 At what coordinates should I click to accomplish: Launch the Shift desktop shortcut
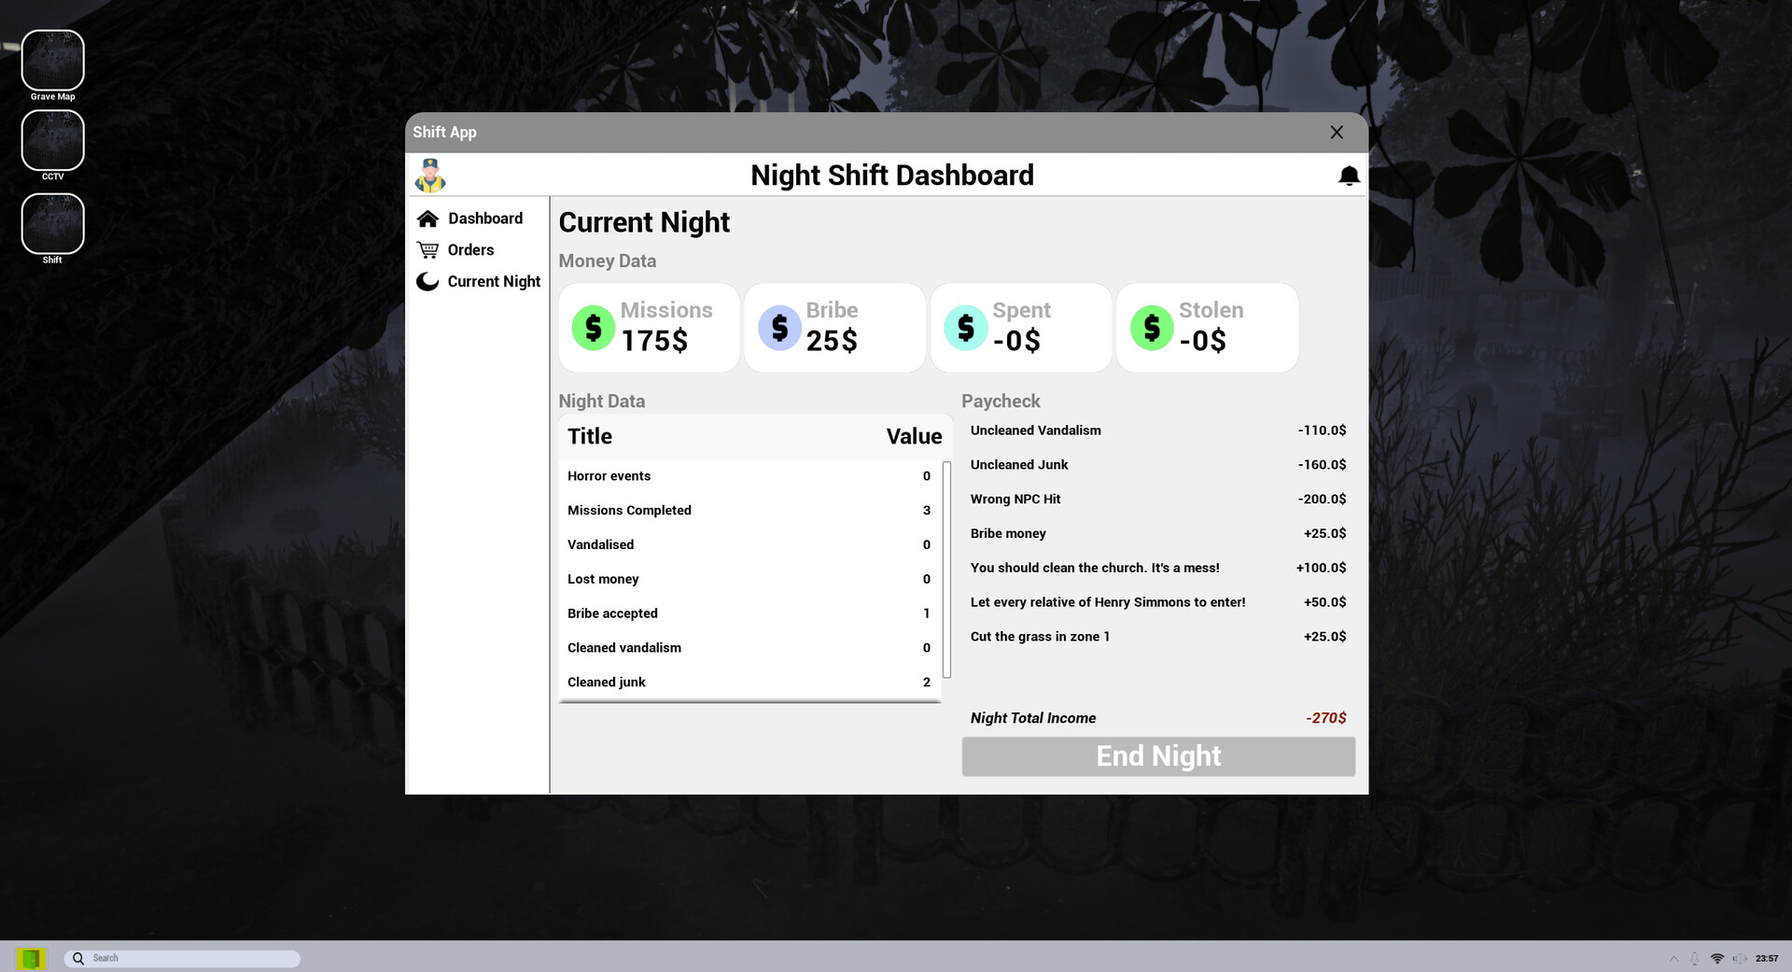coord(52,223)
